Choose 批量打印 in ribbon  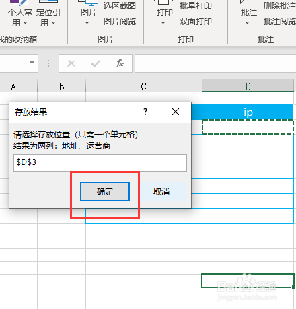coord(195,6)
